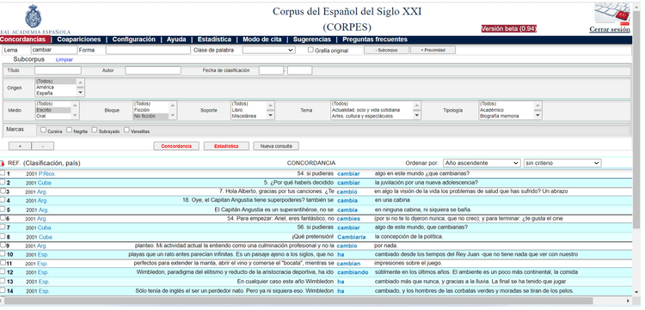Image resolution: width=645 pixels, height=310 pixels.
Task: Click the P.Rico. link in row 1
Action: coord(47,173)
